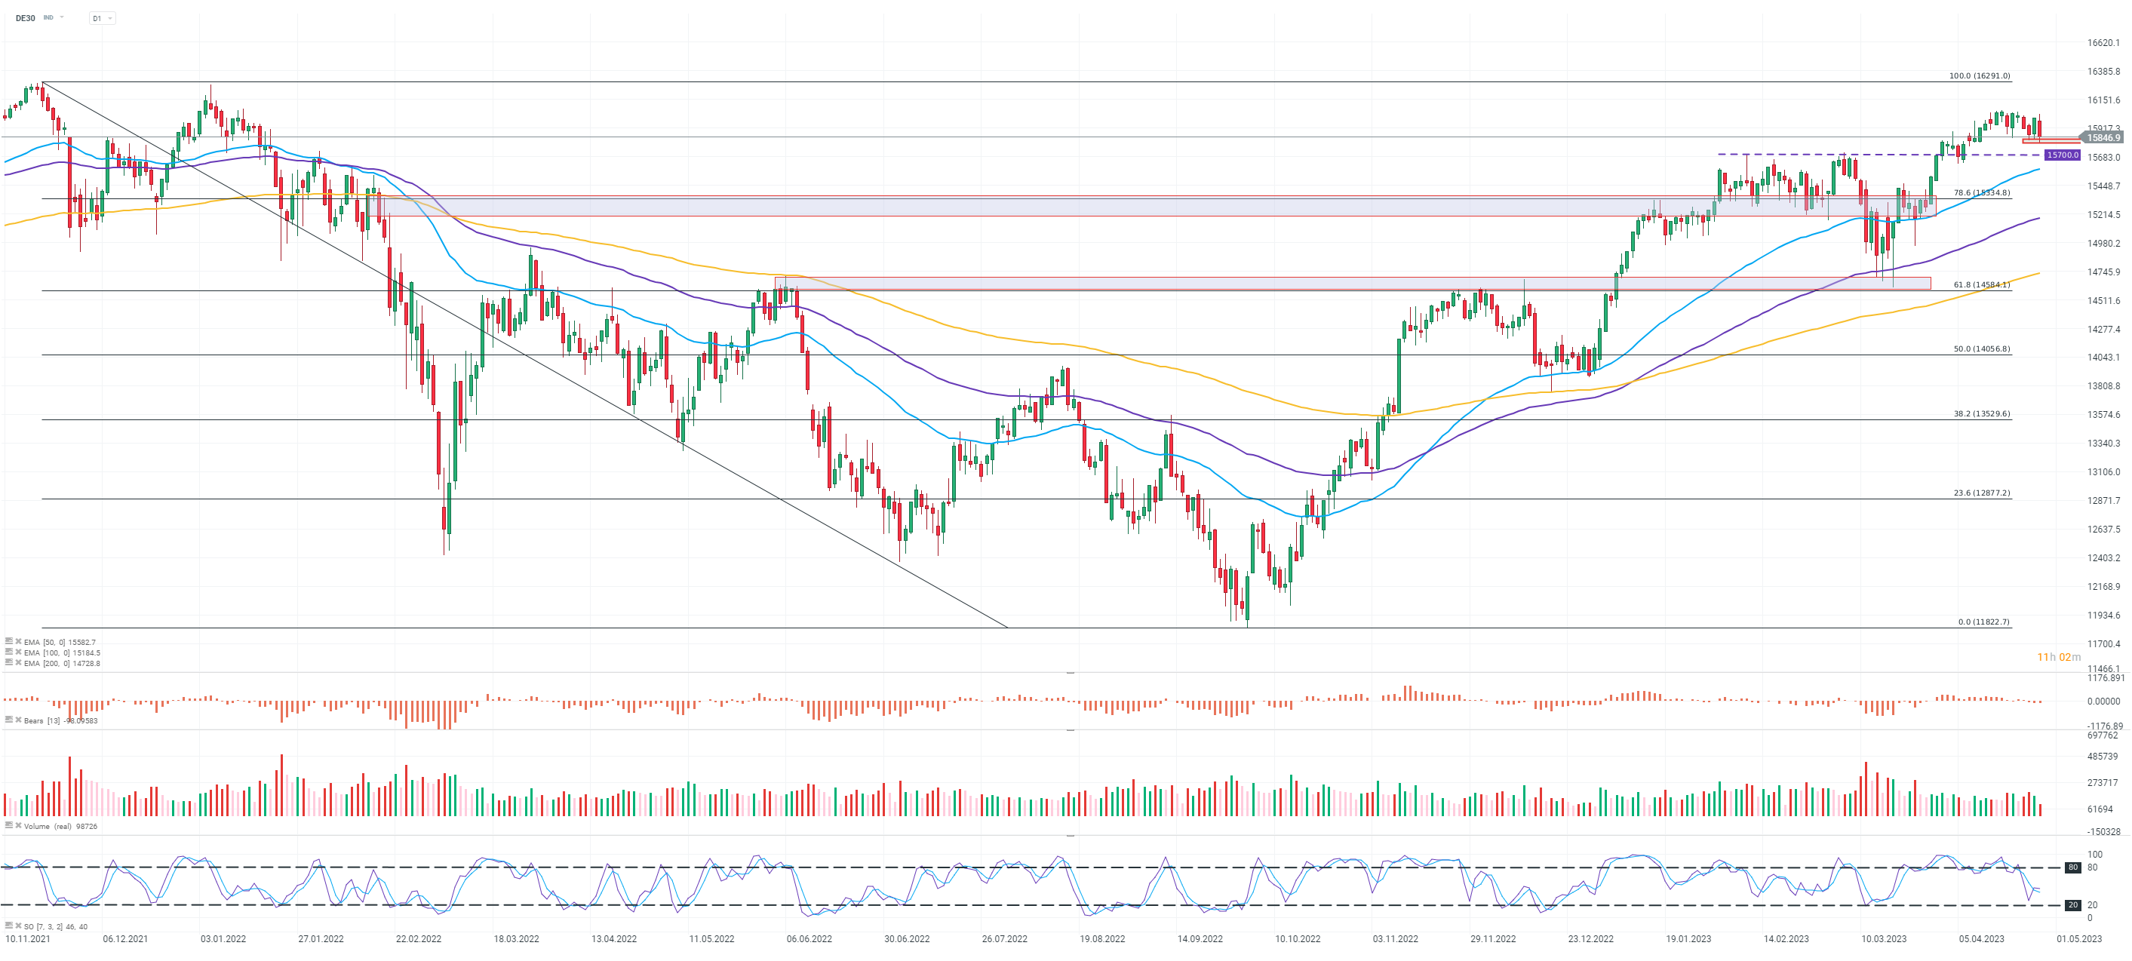Screen dimensions: 2132x961
Task: Click the stochastic overbought level 80 tag
Action: (2072, 867)
